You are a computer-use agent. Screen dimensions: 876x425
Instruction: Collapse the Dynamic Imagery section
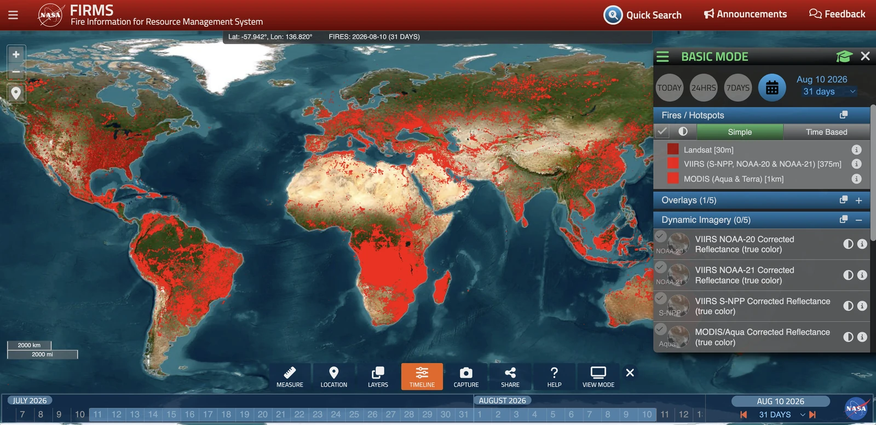[859, 220]
